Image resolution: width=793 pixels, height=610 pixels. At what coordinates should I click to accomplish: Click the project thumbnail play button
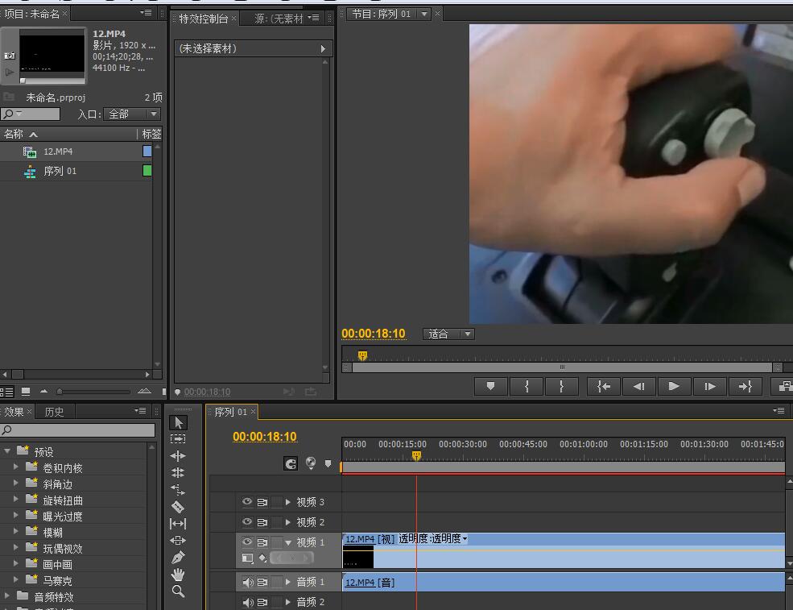(x=9, y=72)
